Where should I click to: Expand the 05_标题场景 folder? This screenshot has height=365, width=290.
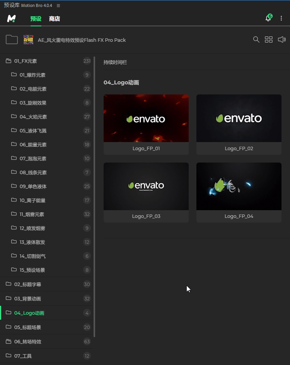tap(46, 327)
